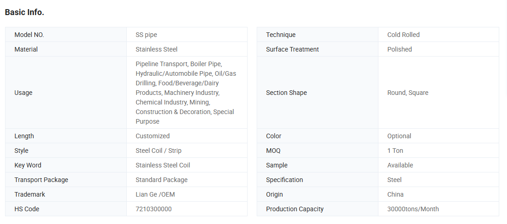Click the Round, Square section shape value
Image resolution: width=507 pixels, height=224 pixels.
coord(408,93)
